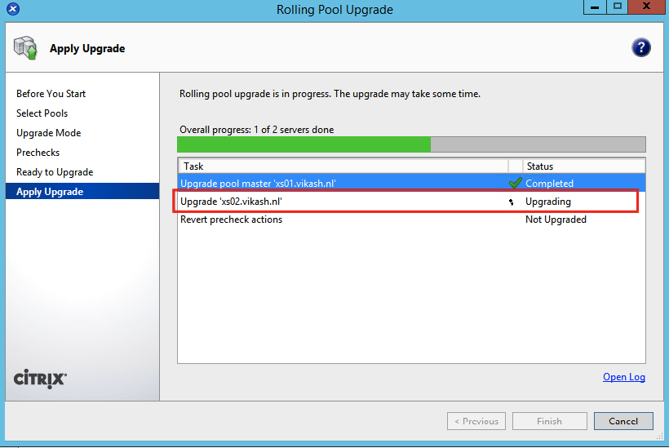Go to the Before You Start step
Image resolution: width=669 pixels, height=448 pixels.
[x=51, y=94]
